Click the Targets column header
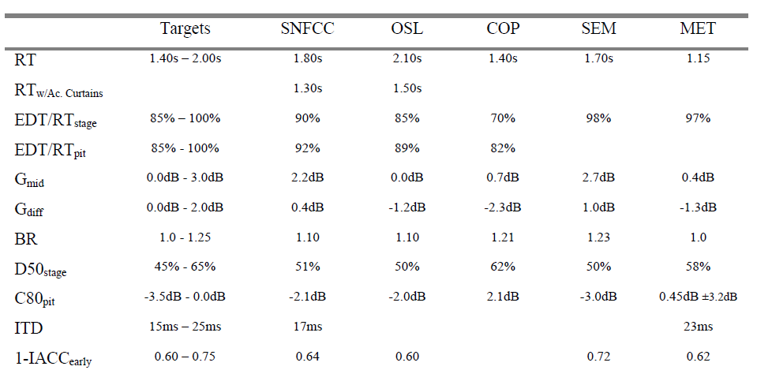The width and height of the screenshot is (757, 370). tap(186, 29)
